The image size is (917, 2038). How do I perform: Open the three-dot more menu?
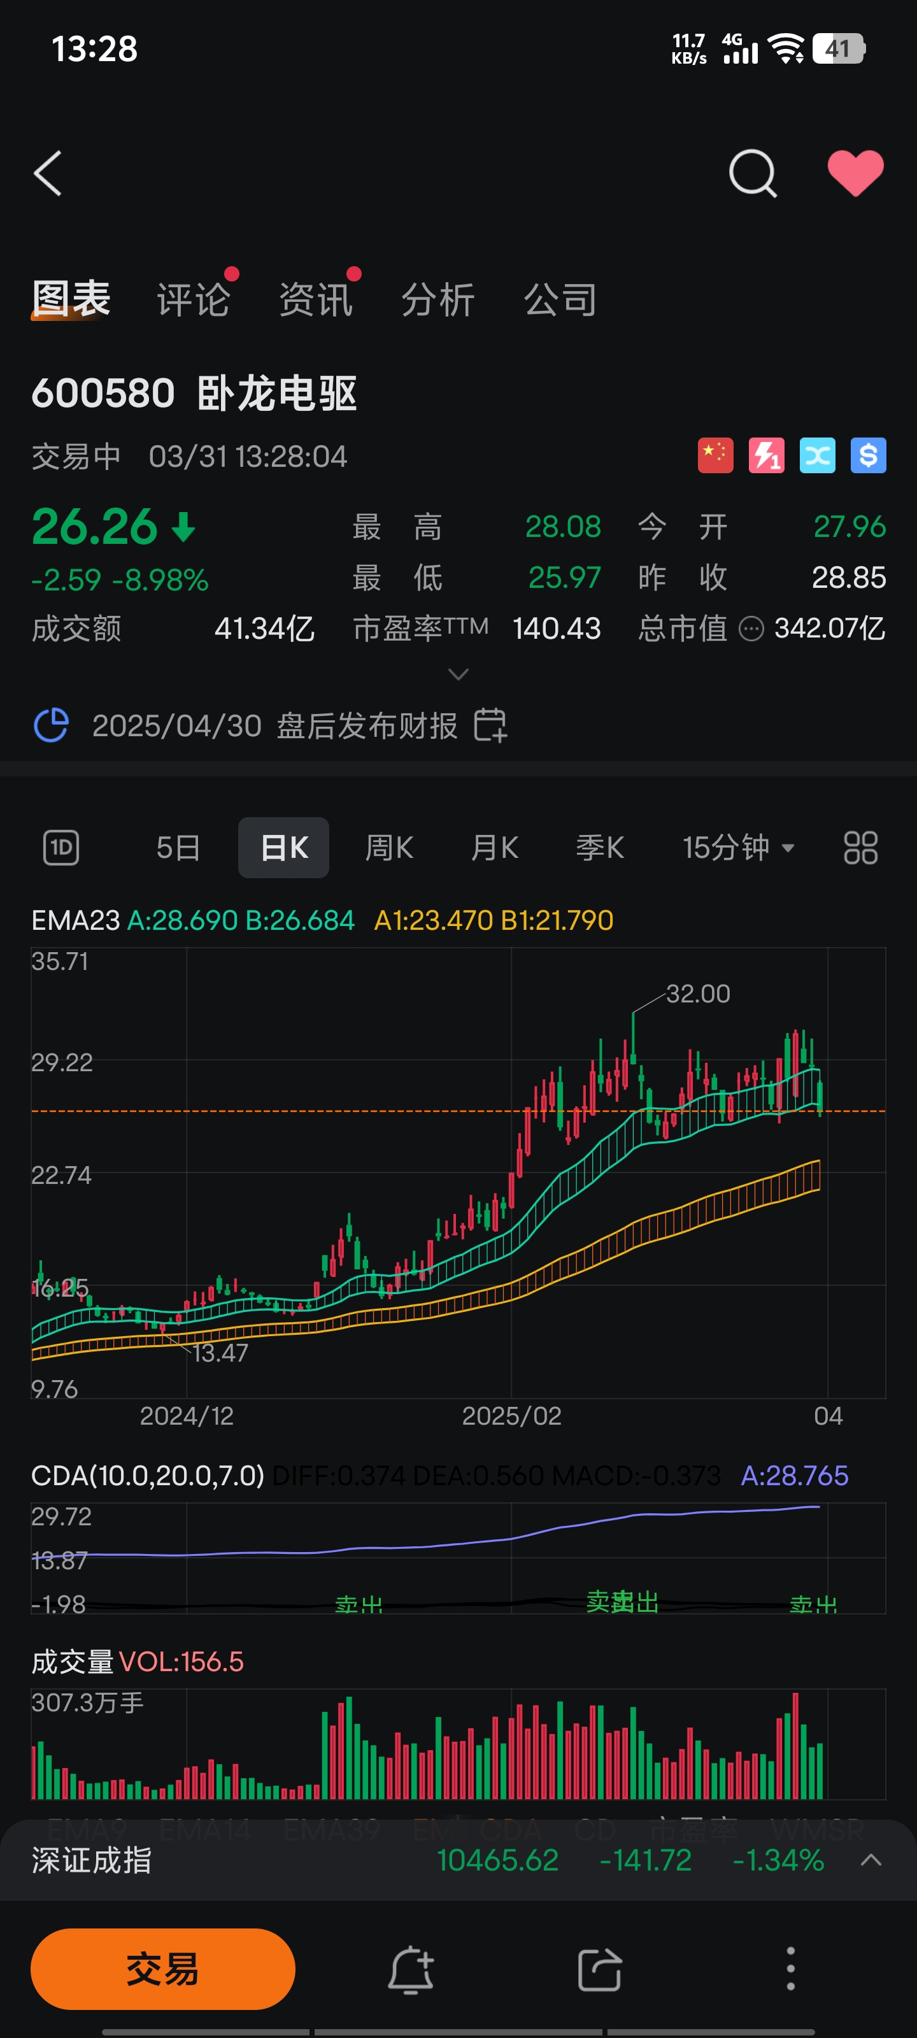coord(790,1969)
